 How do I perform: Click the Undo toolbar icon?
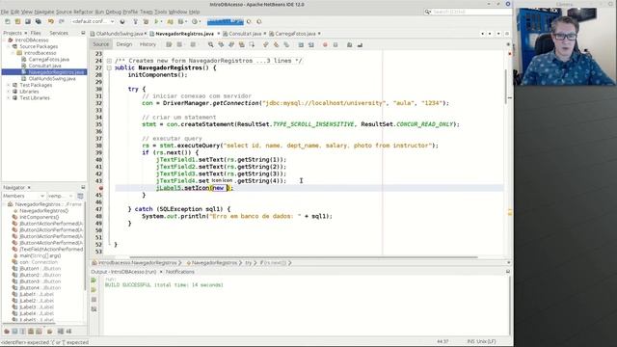[51, 21]
